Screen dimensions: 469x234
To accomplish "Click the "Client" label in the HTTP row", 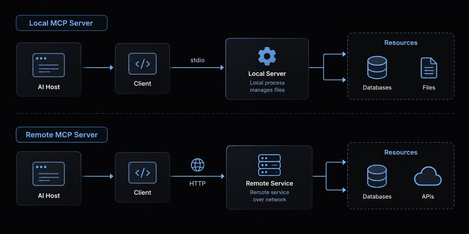I will coord(142,193).
